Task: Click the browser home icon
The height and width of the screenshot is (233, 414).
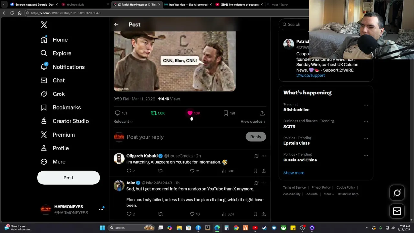Action: (x=20, y=13)
